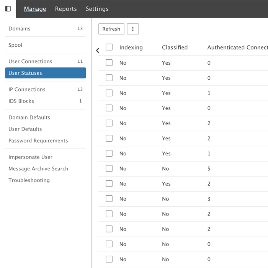
Task: Sort by Authenticated Connections column header
Action: pyautogui.click(x=238, y=47)
